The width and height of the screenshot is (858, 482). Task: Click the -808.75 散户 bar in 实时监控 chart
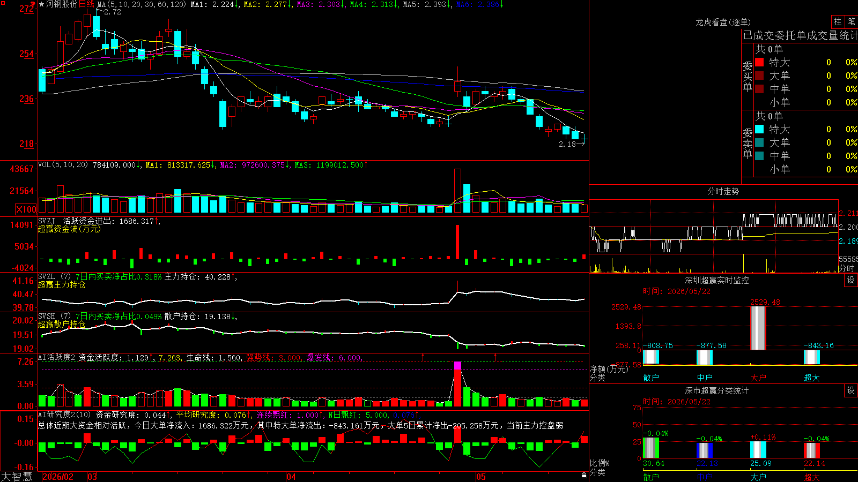(651, 357)
